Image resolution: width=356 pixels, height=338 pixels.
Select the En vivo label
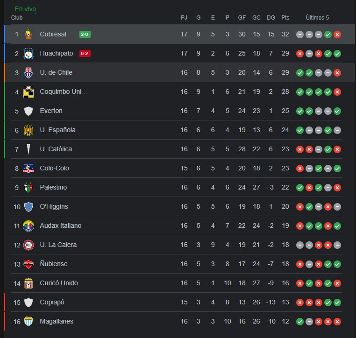25,9
